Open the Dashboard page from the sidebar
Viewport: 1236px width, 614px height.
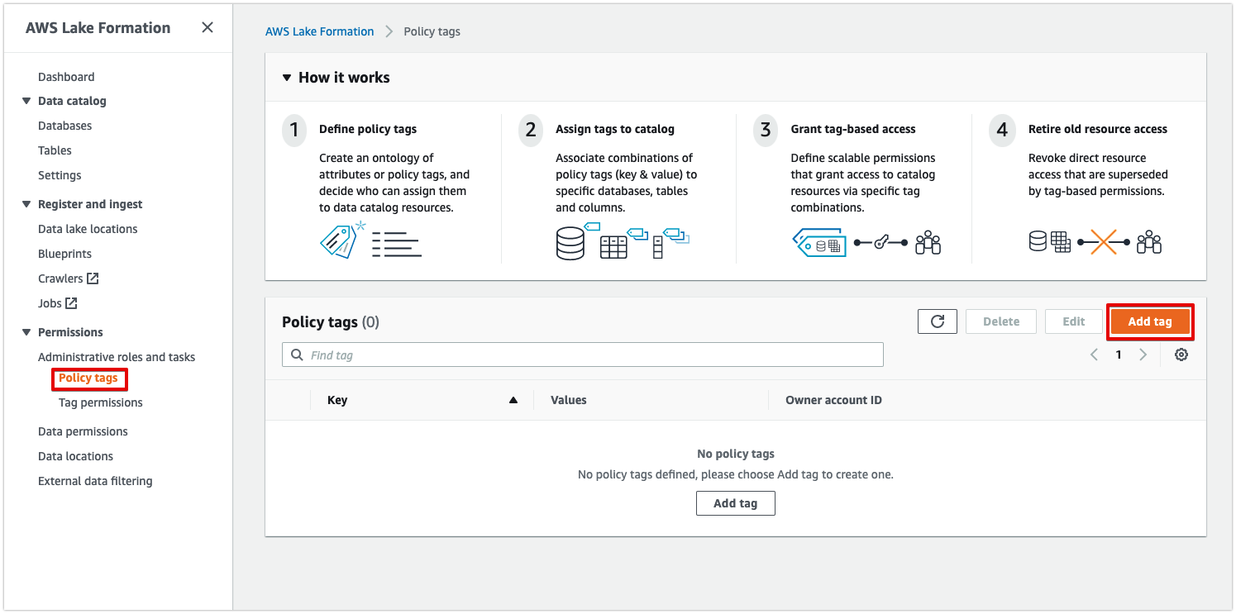click(x=66, y=76)
